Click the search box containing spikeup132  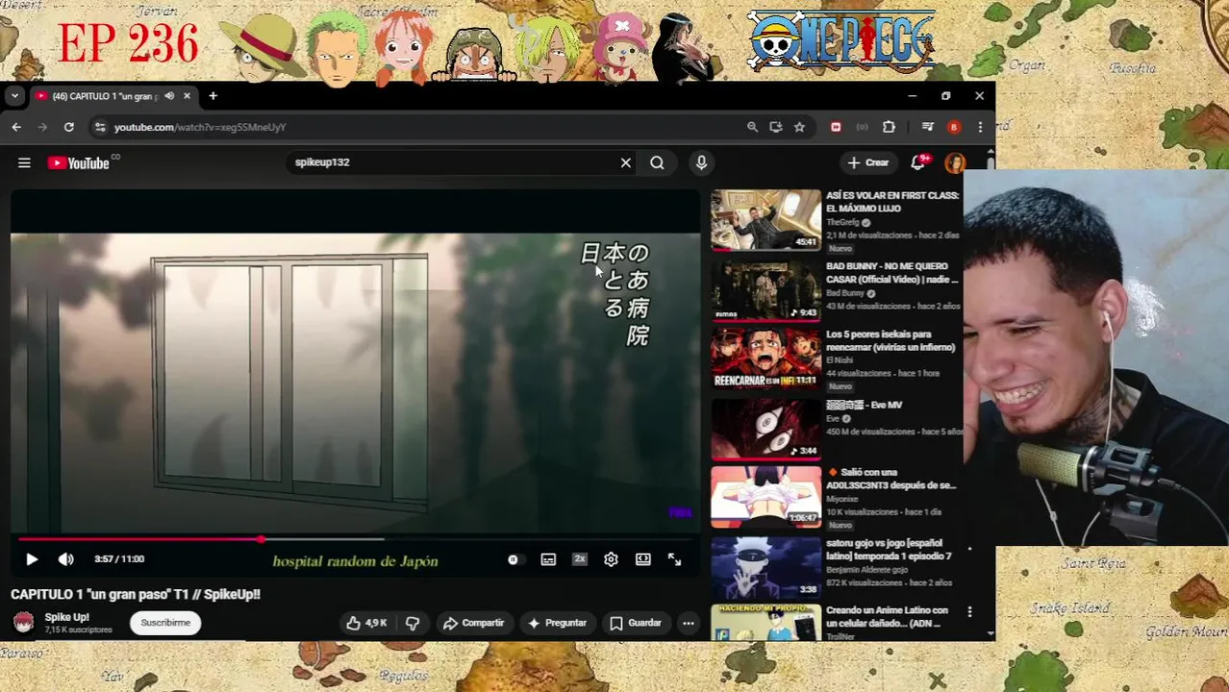tap(452, 162)
